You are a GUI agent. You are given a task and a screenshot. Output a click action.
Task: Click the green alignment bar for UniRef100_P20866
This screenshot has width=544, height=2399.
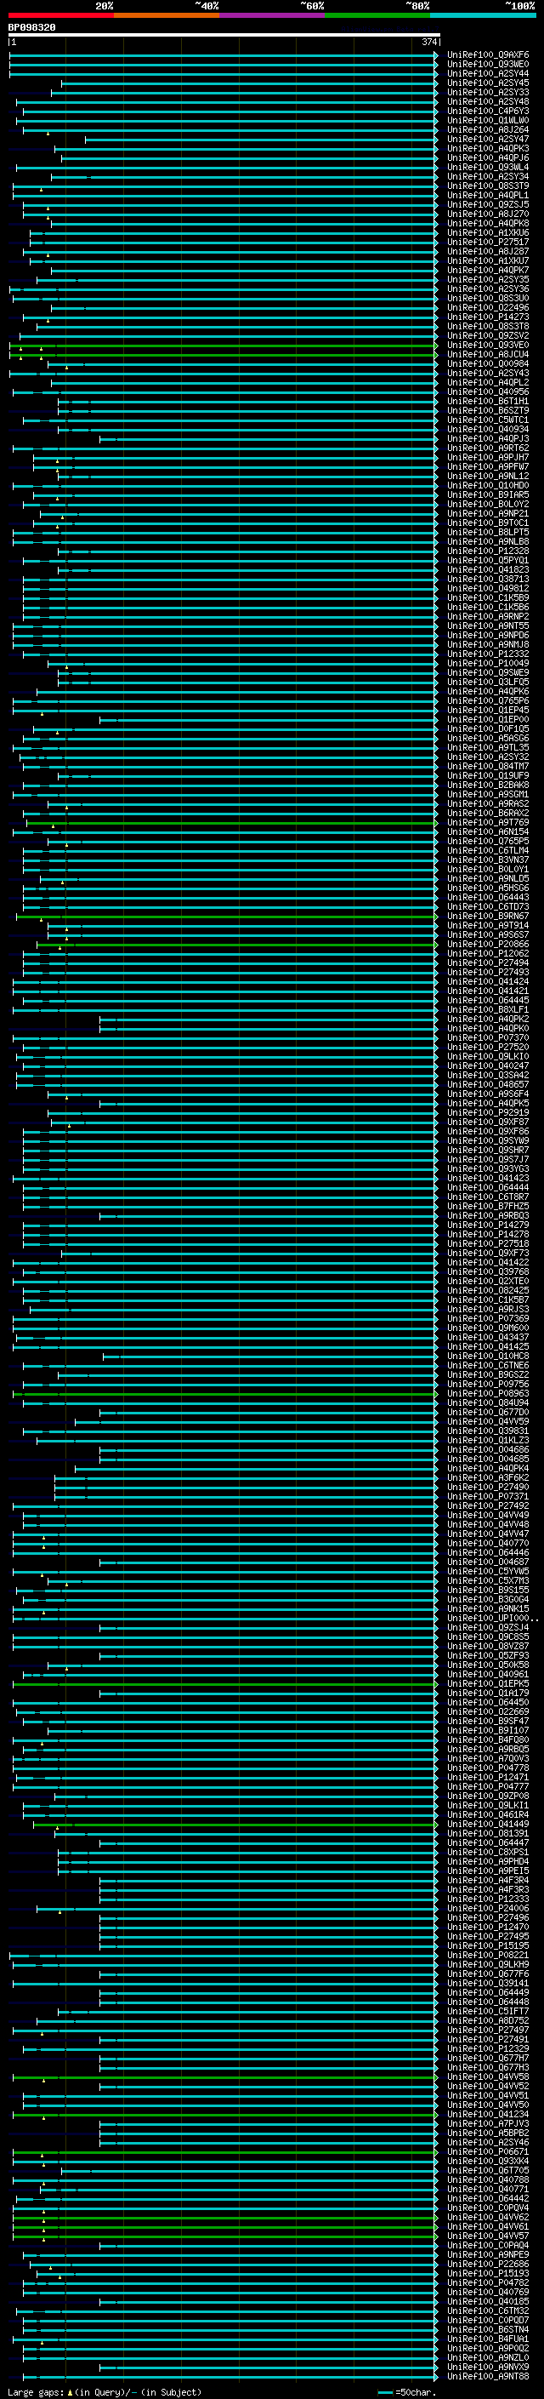[x=237, y=945]
